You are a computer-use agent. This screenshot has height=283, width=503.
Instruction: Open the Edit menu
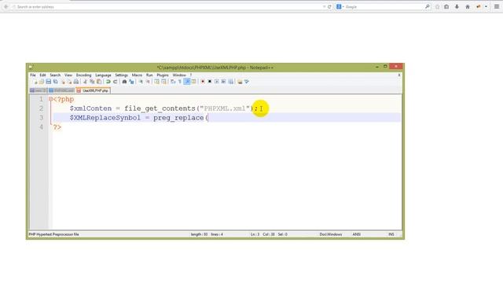[x=42, y=75]
